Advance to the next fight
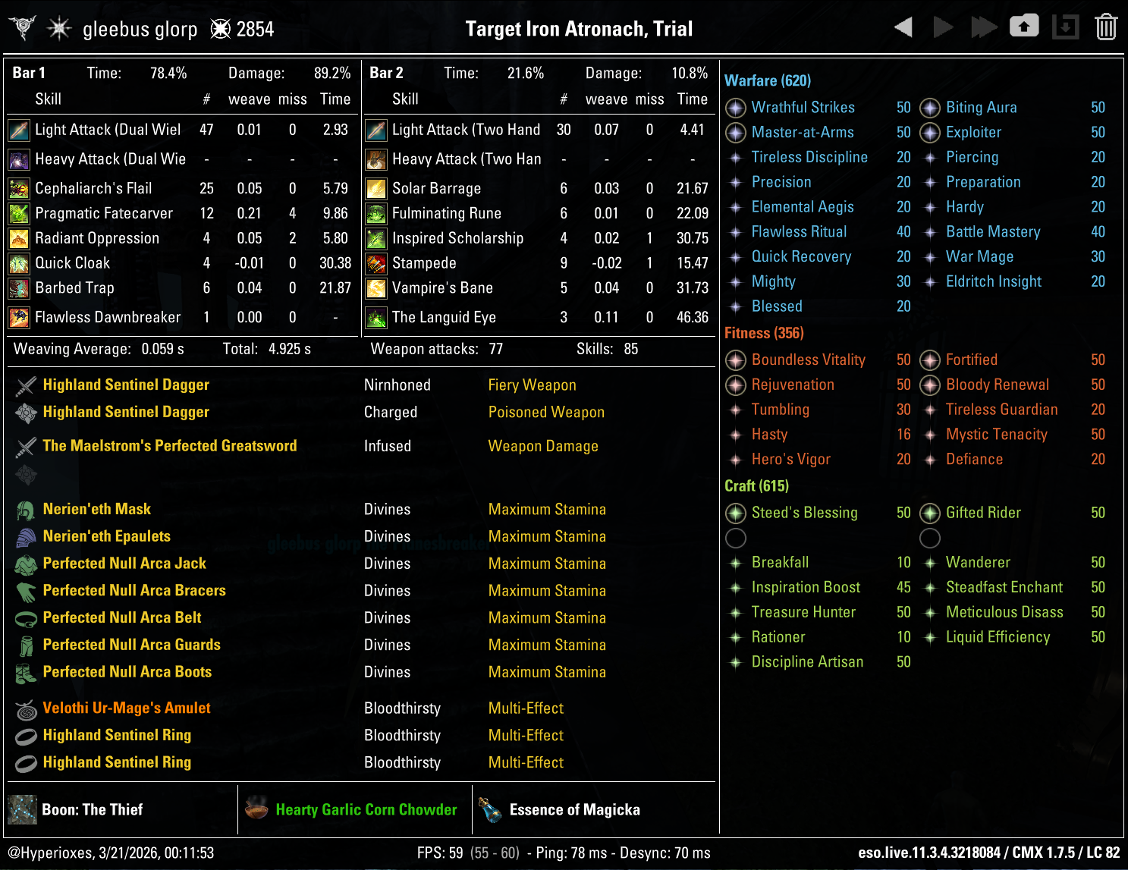The height and width of the screenshot is (870, 1128). pos(943,26)
